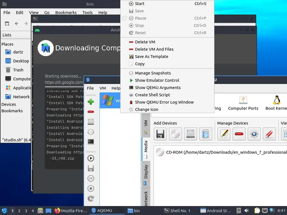
Task: Click the pencil edit device icon in Manage Devices
Action: tap(224, 134)
